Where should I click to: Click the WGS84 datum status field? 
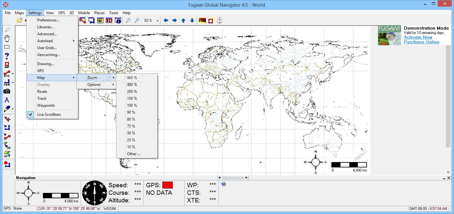[x=110, y=209]
